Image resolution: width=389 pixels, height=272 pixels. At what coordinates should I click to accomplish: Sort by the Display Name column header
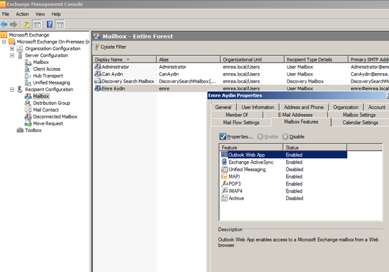pos(125,59)
